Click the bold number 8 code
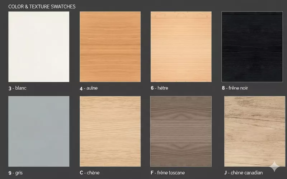 point(224,88)
